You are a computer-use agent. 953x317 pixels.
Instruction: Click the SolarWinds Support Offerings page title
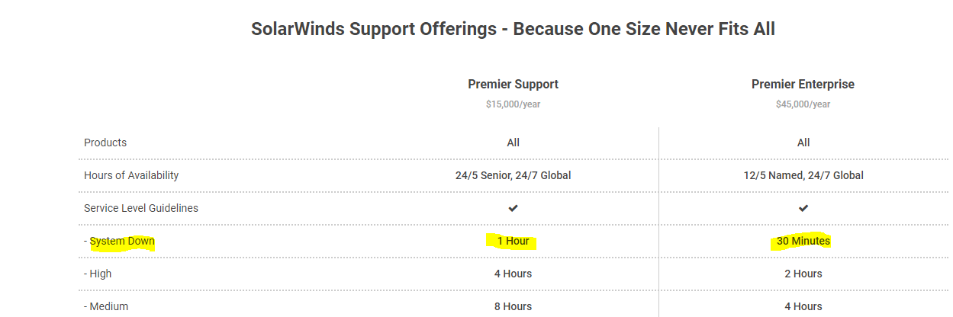tap(514, 29)
